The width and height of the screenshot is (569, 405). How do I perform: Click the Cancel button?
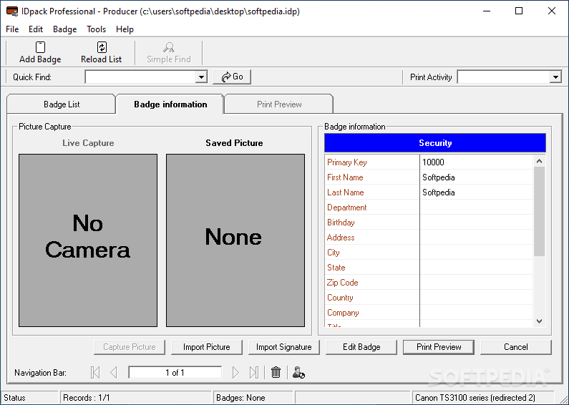[x=515, y=347]
